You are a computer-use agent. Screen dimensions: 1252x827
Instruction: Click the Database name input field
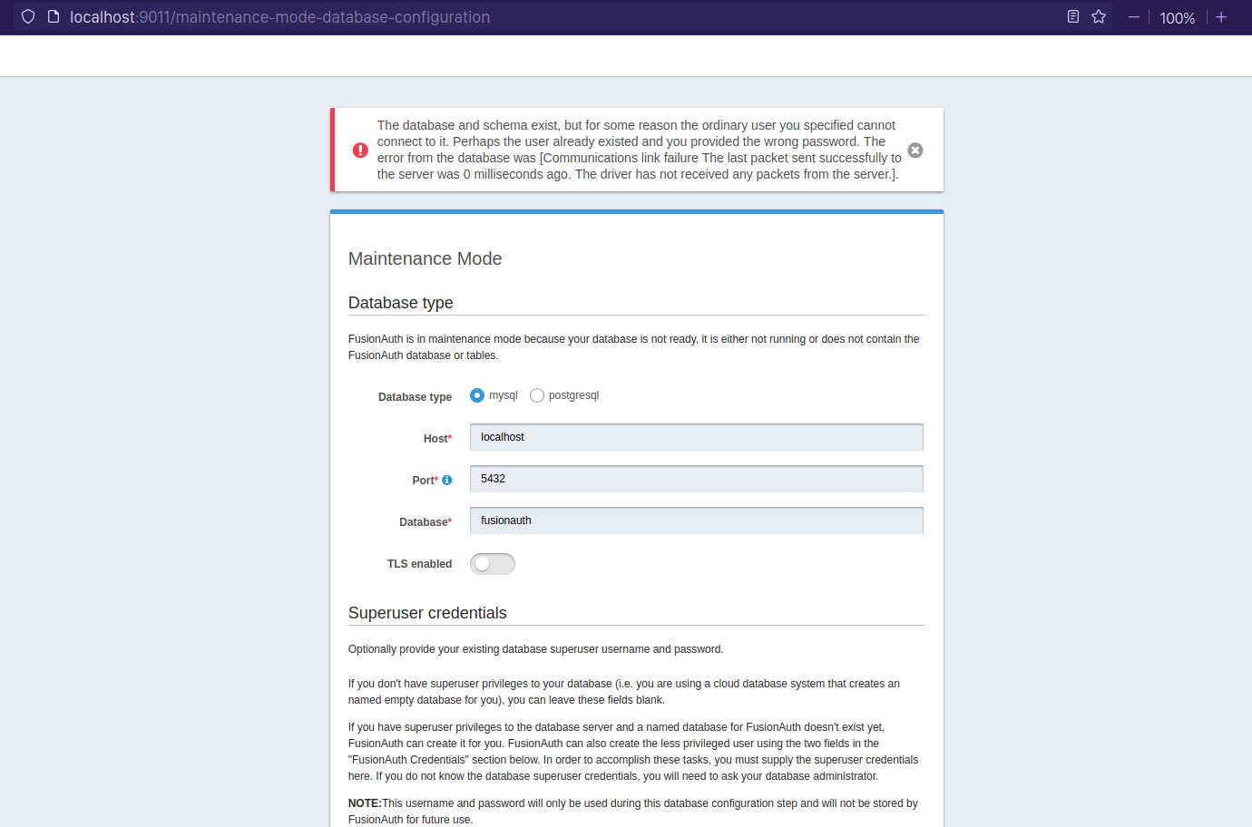[x=697, y=521]
